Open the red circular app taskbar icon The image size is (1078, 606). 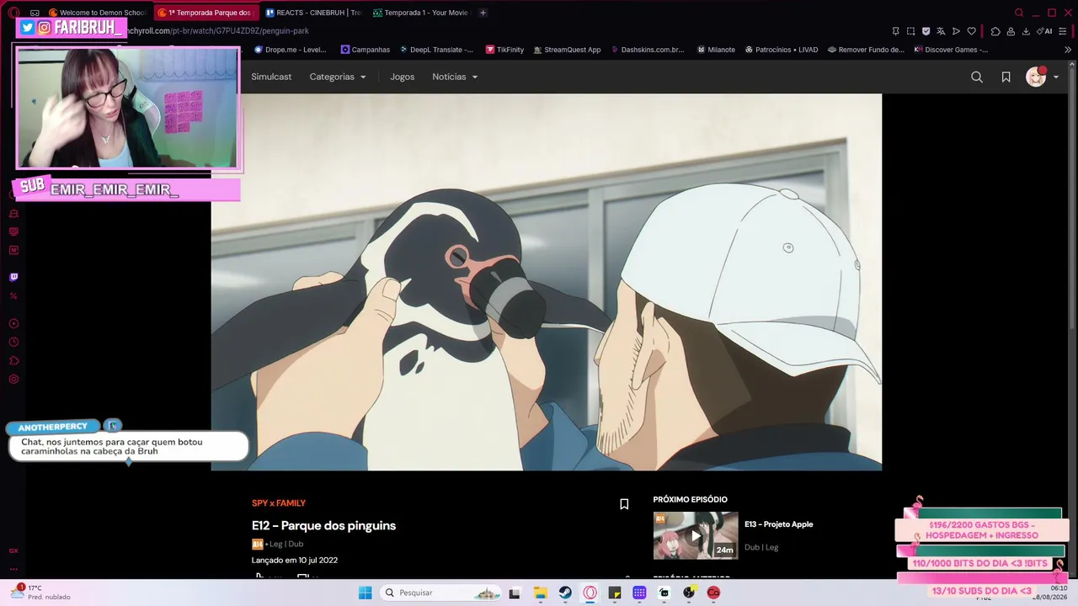coord(713,593)
